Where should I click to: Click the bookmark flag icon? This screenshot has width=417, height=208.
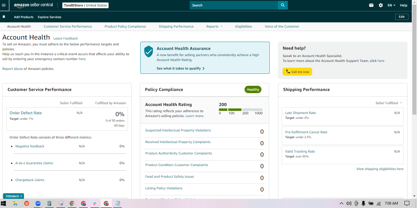click(4, 17)
